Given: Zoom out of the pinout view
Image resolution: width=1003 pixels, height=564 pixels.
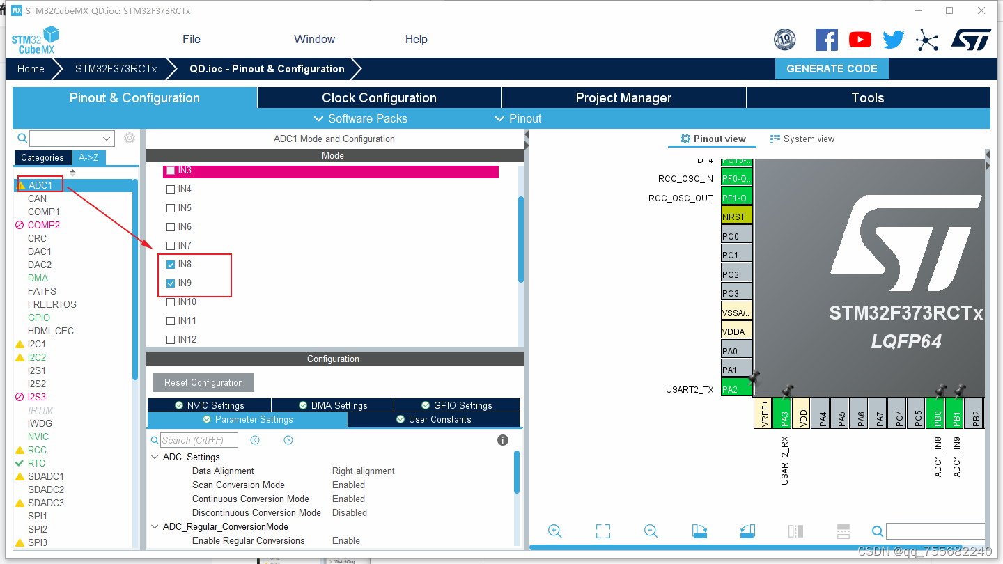Looking at the screenshot, I should [x=651, y=531].
